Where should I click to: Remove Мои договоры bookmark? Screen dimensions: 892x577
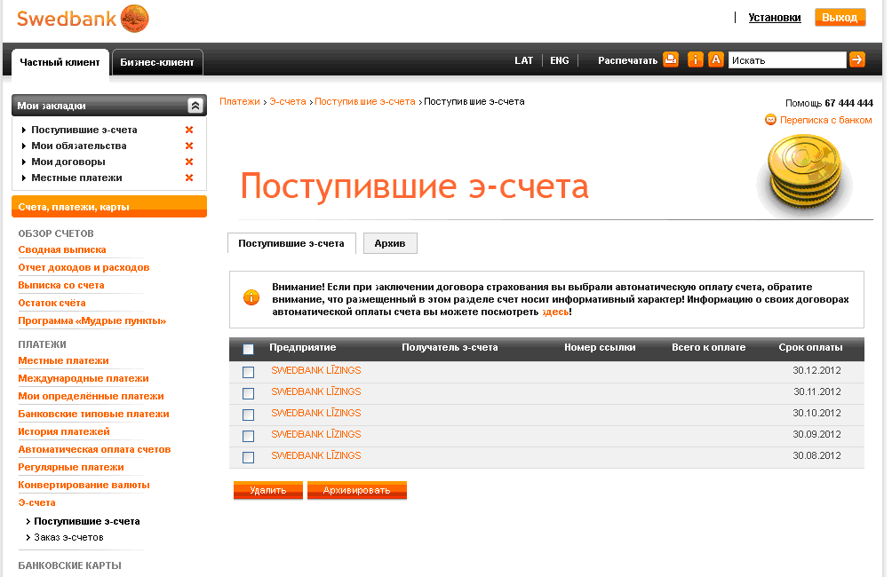click(189, 162)
